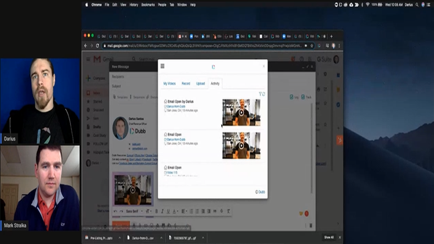Open the Snoozed folder in Gmail
This screenshot has height=244, width=434.
tap(98, 110)
